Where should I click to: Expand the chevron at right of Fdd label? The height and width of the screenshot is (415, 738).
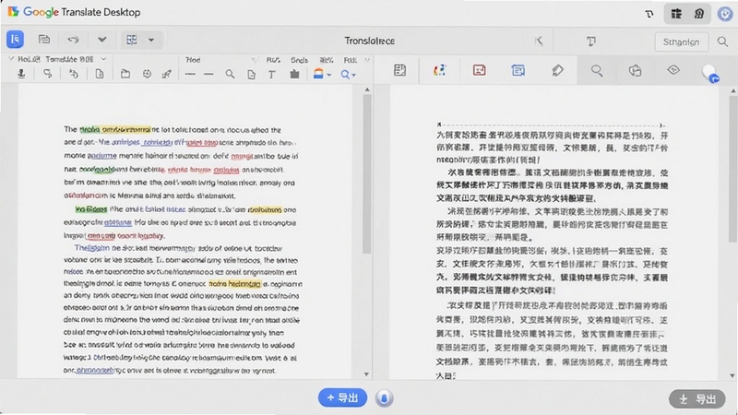(x=367, y=60)
